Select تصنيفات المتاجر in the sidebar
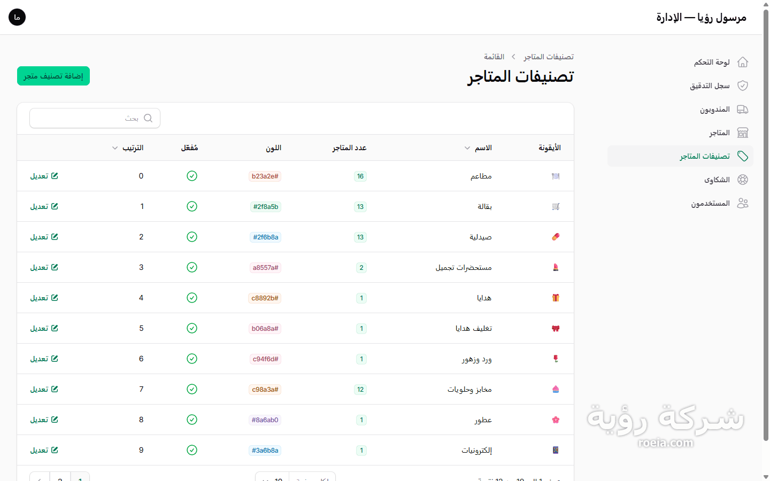The image size is (770, 481). 680,156
